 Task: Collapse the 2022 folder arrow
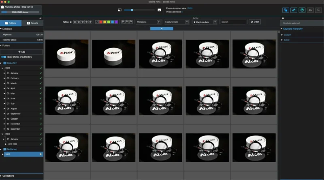[2, 68]
